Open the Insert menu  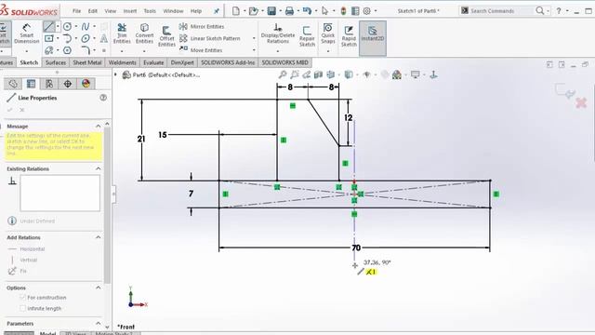[130, 11]
